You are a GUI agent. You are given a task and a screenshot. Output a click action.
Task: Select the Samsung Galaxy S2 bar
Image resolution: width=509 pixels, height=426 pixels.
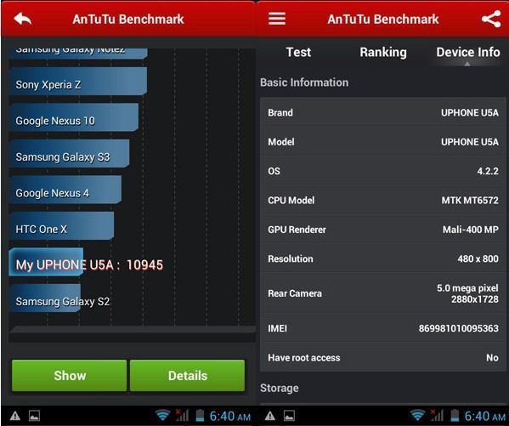pos(45,298)
